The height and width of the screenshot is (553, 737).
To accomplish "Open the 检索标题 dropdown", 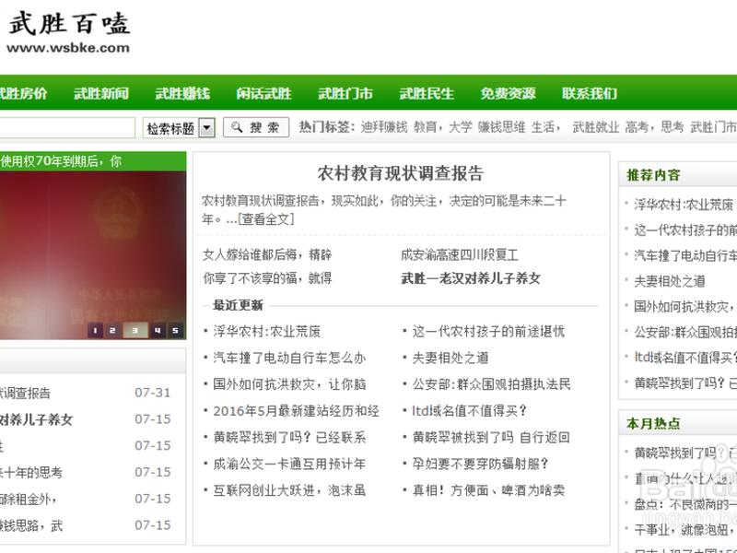I will (x=179, y=128).
